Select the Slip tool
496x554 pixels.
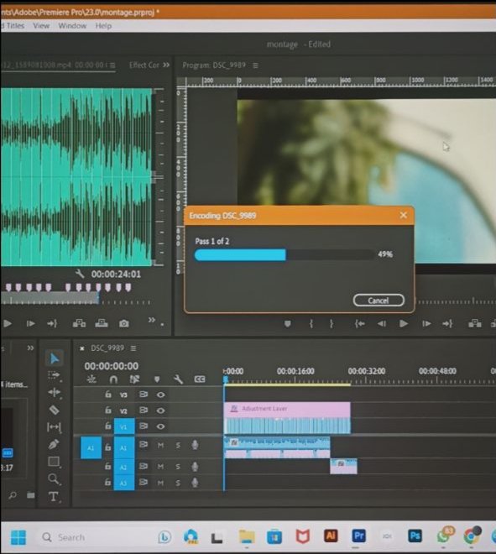tap(54, 427)
